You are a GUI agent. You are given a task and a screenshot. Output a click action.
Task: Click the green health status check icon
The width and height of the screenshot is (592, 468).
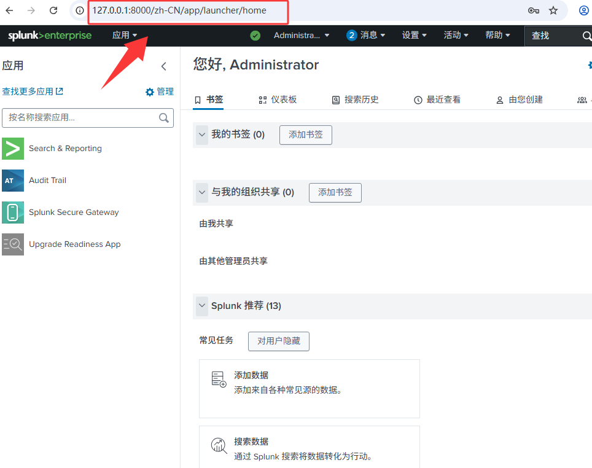click(x=255, y=36)
